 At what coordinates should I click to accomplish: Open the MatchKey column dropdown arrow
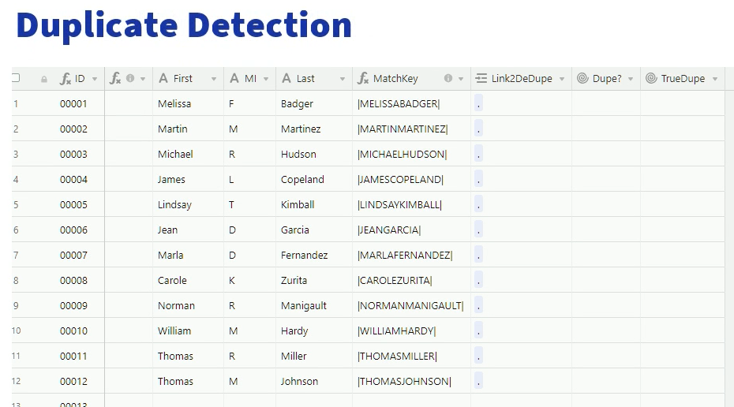461,79
